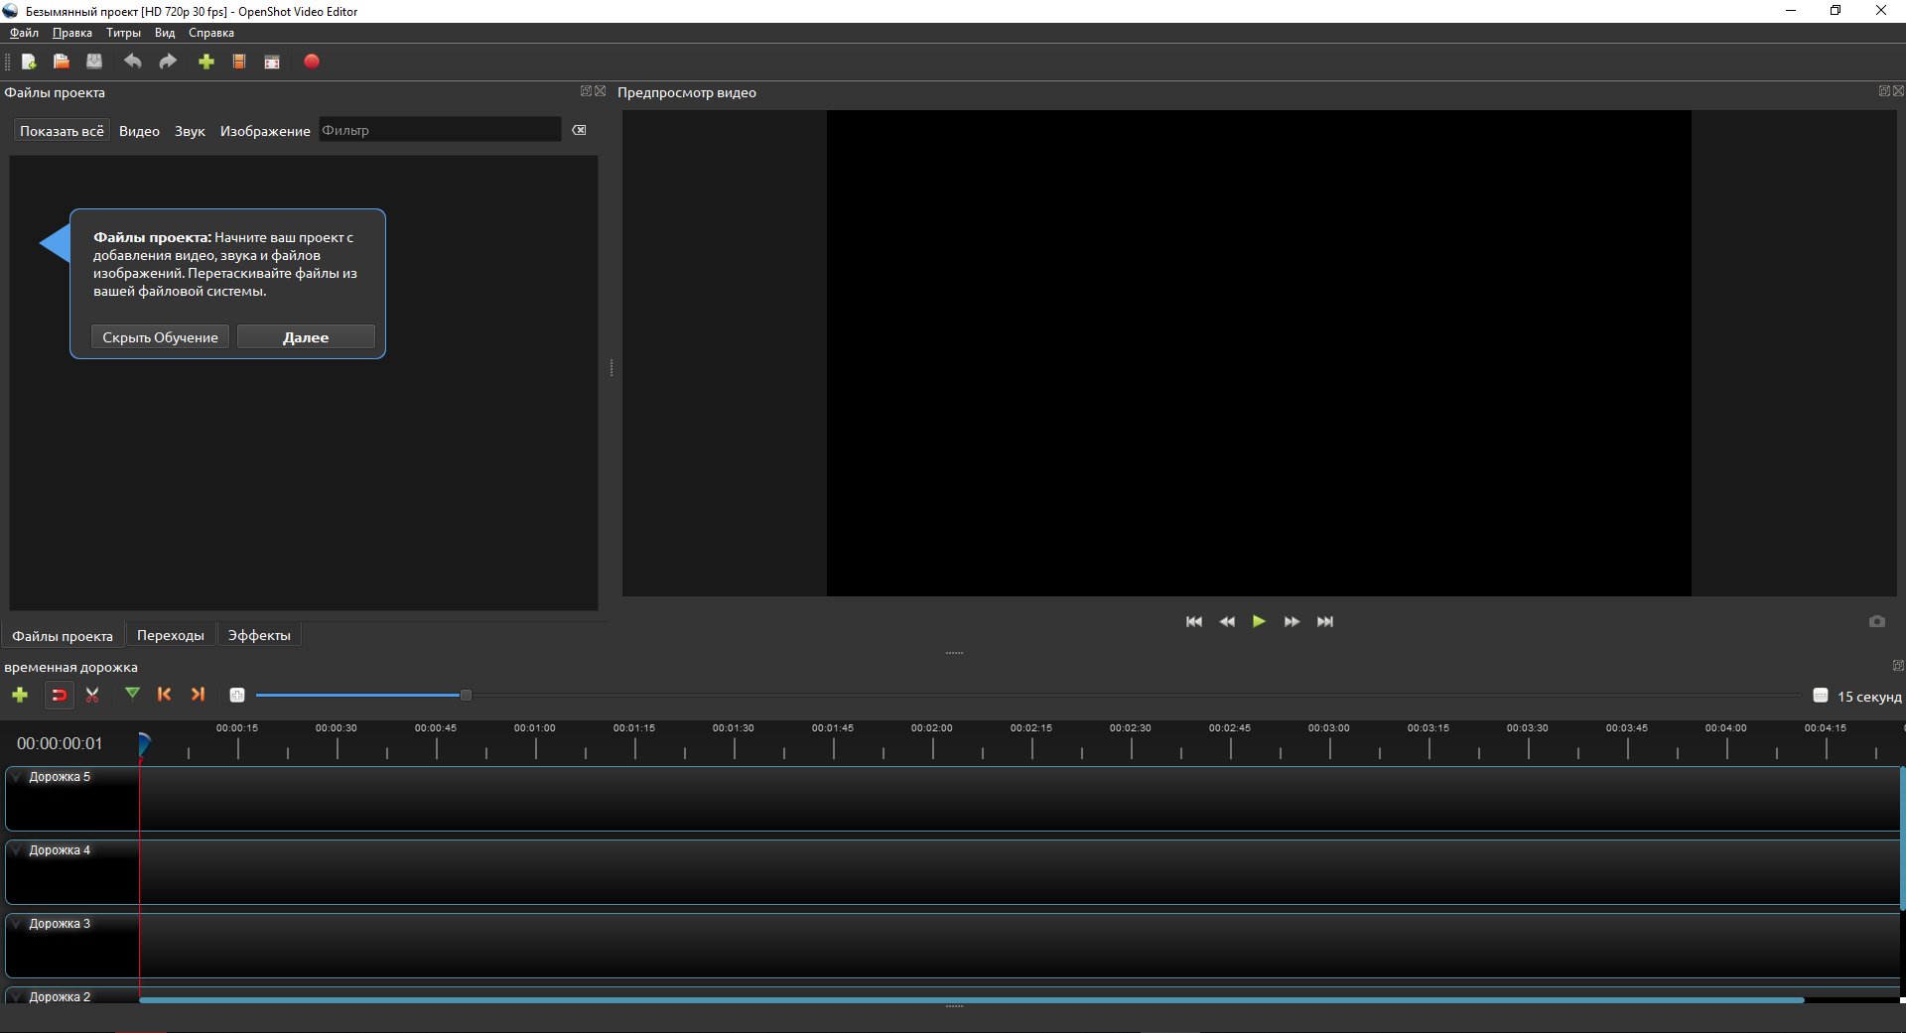Undo the last action
The image size is (1906, 1033).
(x=132, y=62)
